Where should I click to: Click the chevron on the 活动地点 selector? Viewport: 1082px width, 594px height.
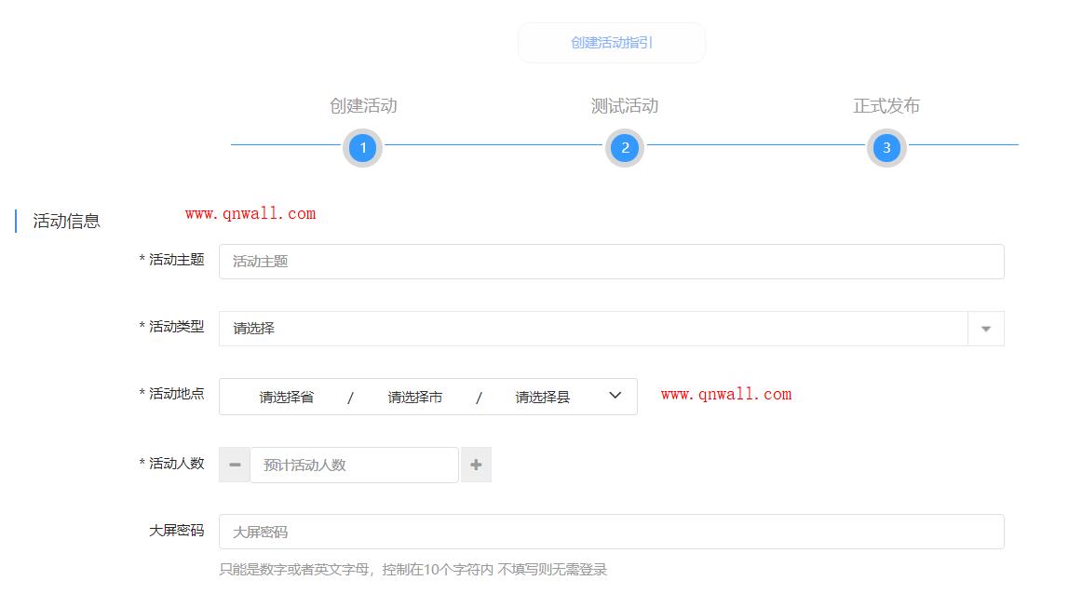(x=614, y=396)
